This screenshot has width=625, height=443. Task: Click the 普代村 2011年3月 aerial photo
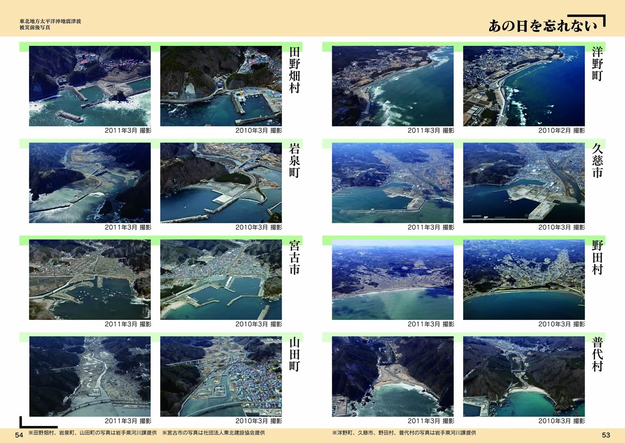pos(393,376)
